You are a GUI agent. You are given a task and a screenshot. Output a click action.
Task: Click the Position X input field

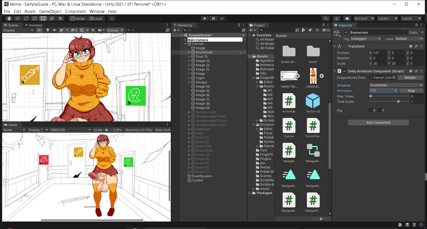[x=379, y=53]
